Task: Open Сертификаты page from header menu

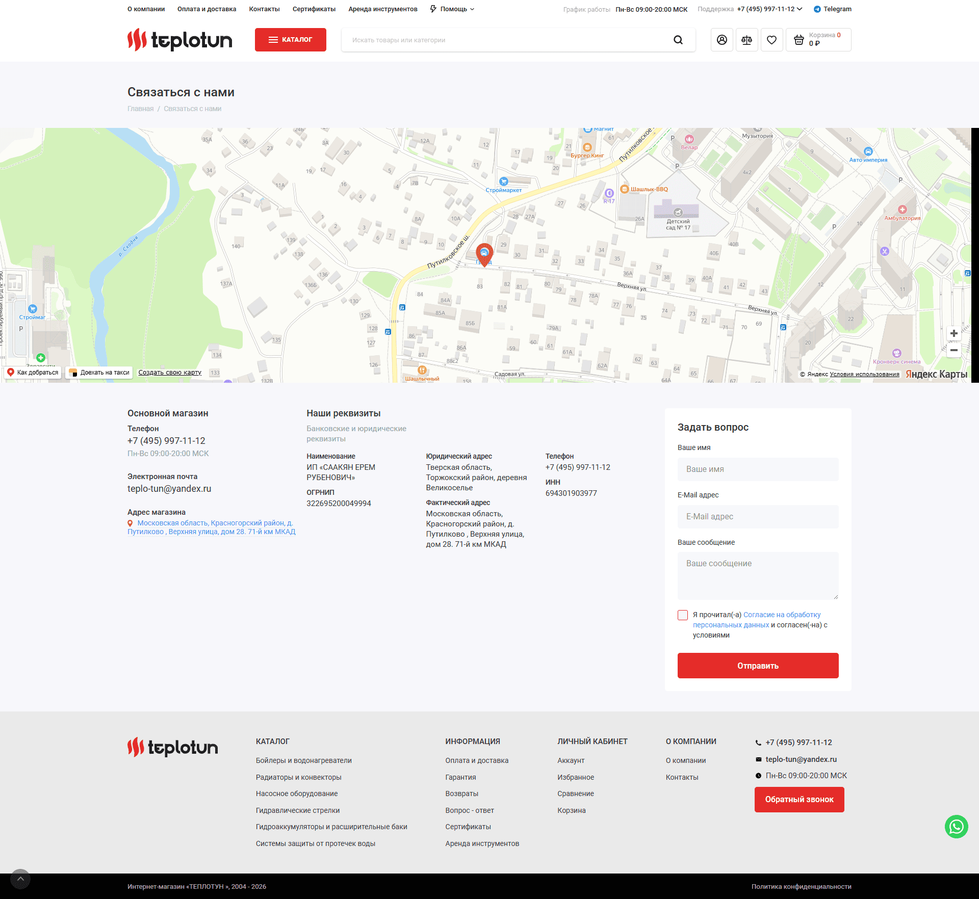Action: coord(314,9)
